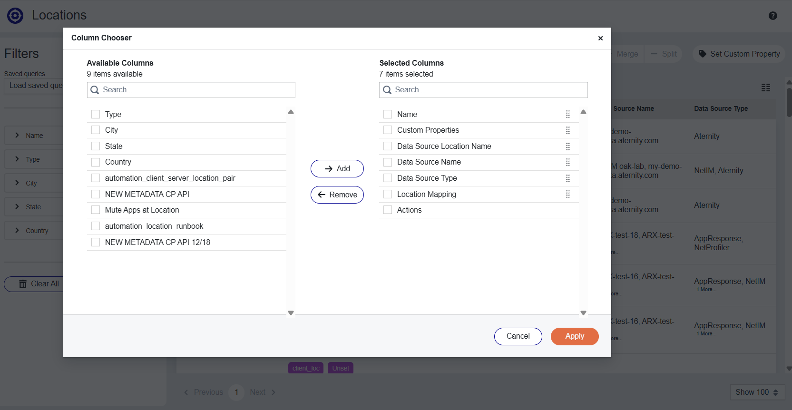792x410 pixels.
Task: Click drag handle beside Location Mapping
Action: click(x=567, y=194)
